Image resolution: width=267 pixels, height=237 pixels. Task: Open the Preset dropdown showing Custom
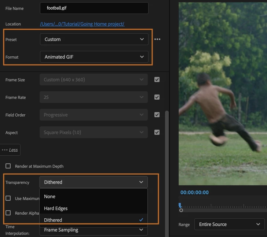click(x=94, y=39)
